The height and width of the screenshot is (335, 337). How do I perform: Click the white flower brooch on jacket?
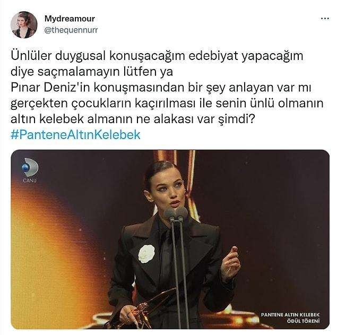[x=146, y=254]
